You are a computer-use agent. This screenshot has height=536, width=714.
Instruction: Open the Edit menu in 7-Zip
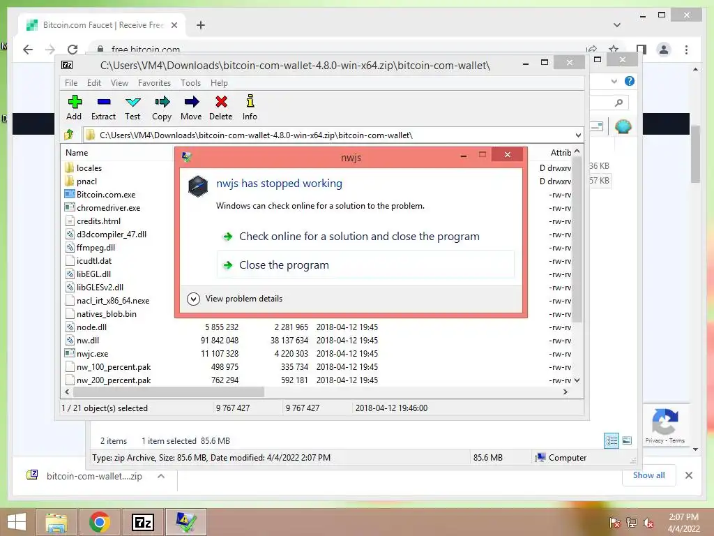pyautogui.click(x=94, y=83)
